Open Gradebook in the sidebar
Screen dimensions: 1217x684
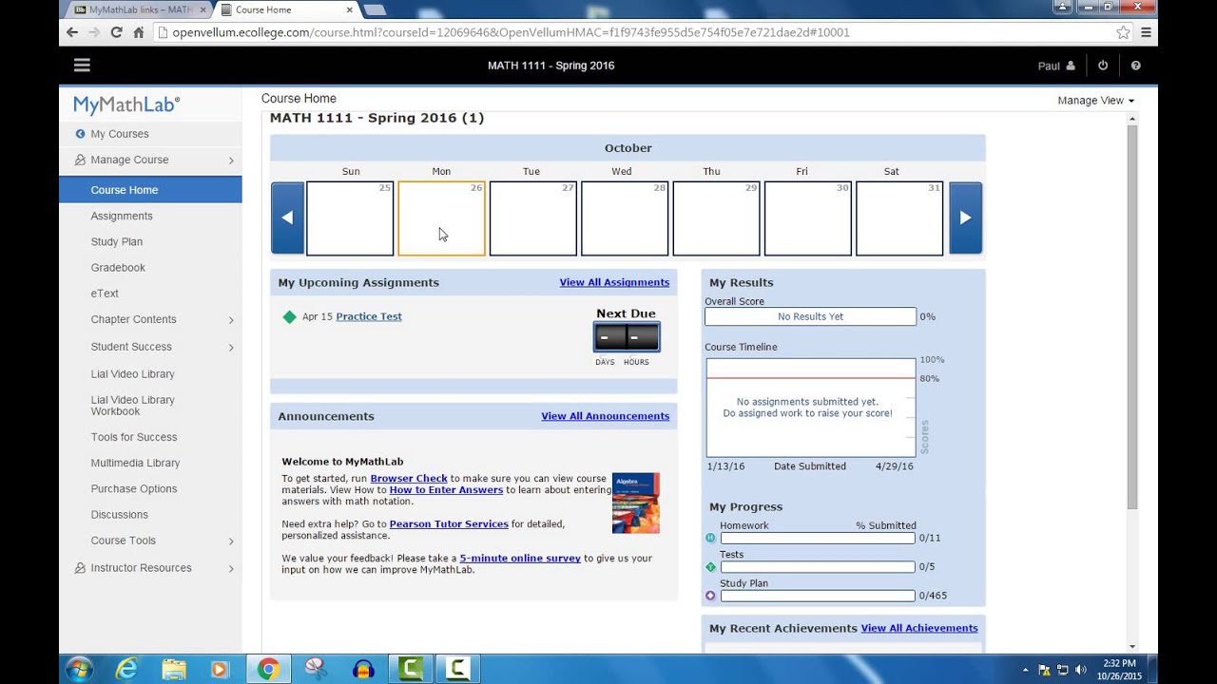(118, 268)
